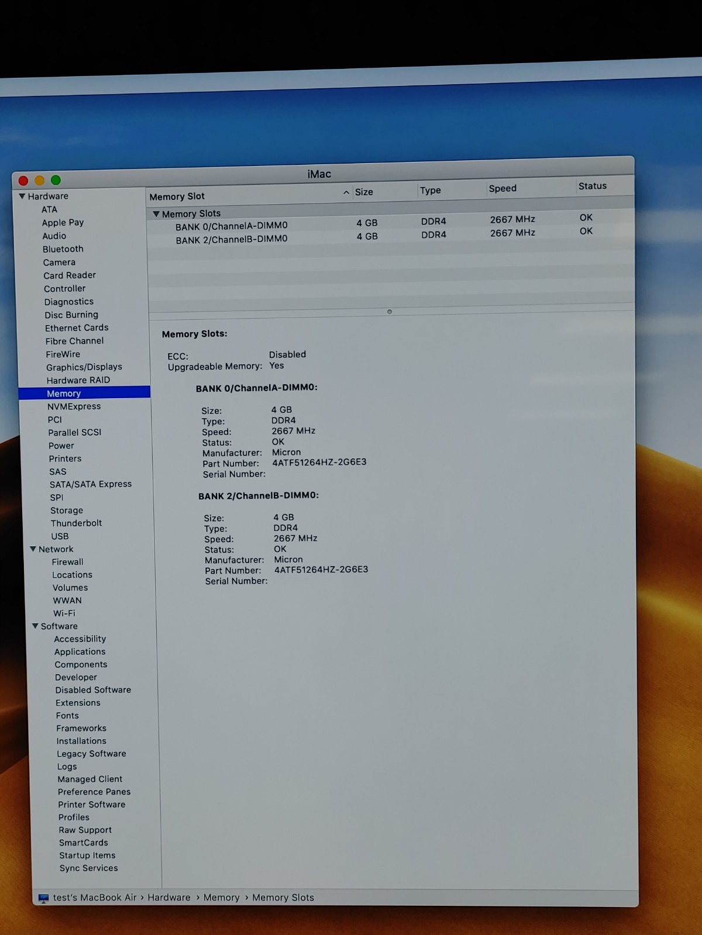Select PCI in the sidebar
The image size is (702, 935).
(x=55, y=420)
